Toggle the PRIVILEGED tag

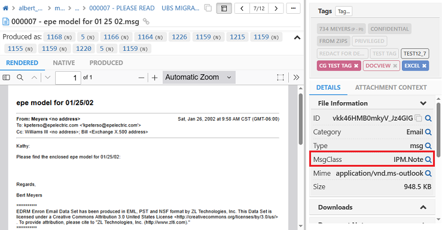[x=369, y=41]
